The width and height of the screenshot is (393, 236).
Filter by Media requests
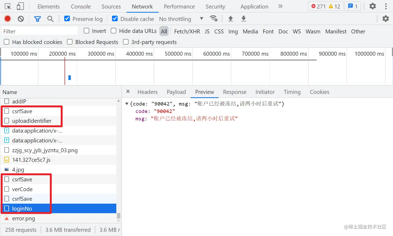(250, 31)
